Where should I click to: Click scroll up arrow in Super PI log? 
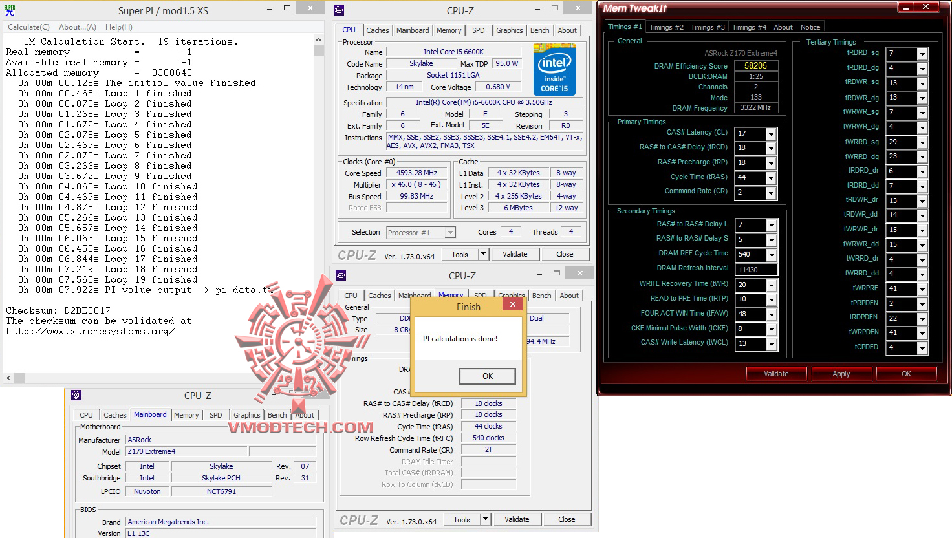click(318, 40)
